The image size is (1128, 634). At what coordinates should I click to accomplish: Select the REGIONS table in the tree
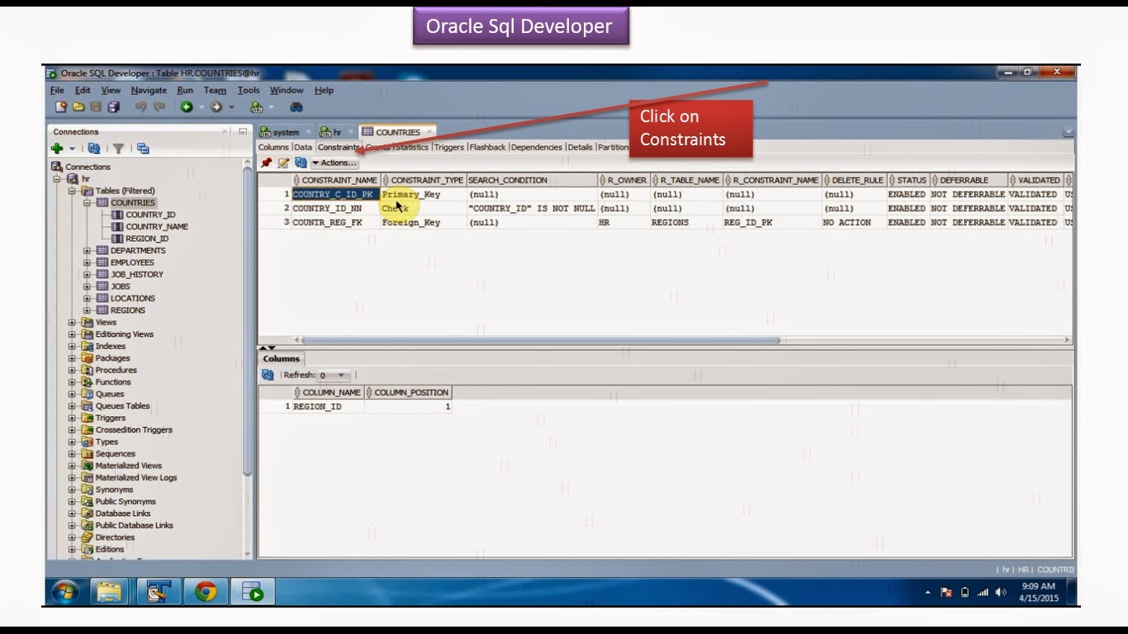tap(128, 310)
